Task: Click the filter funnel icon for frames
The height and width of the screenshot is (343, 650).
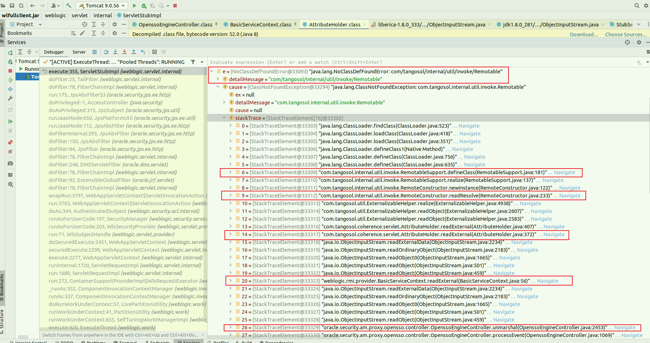Action: 193,62
